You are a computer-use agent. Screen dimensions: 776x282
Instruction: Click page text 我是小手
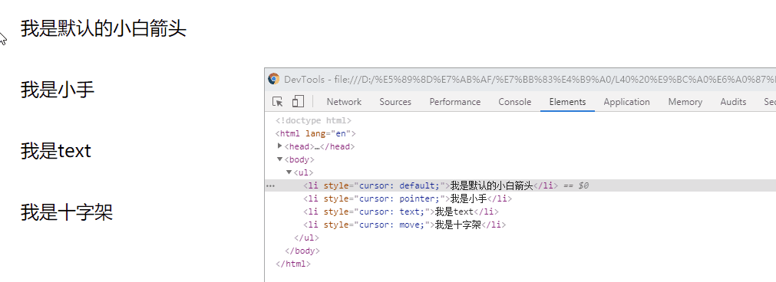58,90
